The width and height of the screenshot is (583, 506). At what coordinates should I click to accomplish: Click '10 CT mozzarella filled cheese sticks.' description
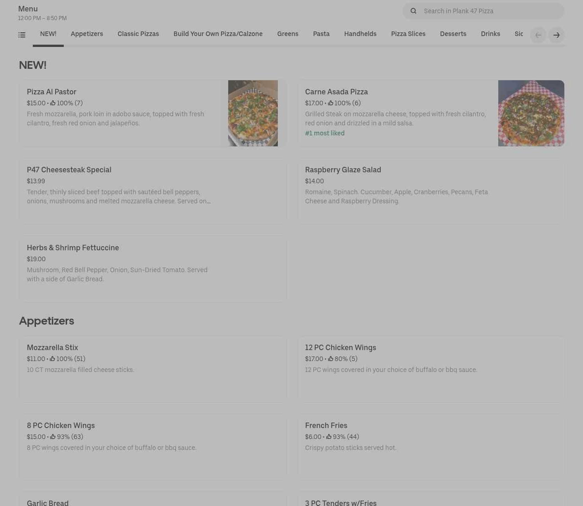pos(81,370)
